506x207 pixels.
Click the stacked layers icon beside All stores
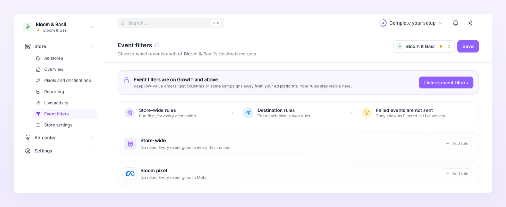click(x=38, y=58)
